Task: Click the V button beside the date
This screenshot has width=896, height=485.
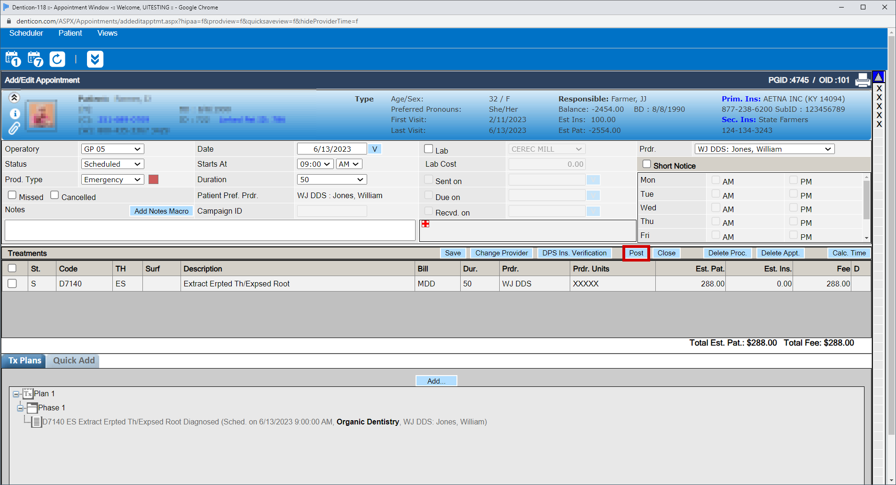Action: [x=374, y=149]
